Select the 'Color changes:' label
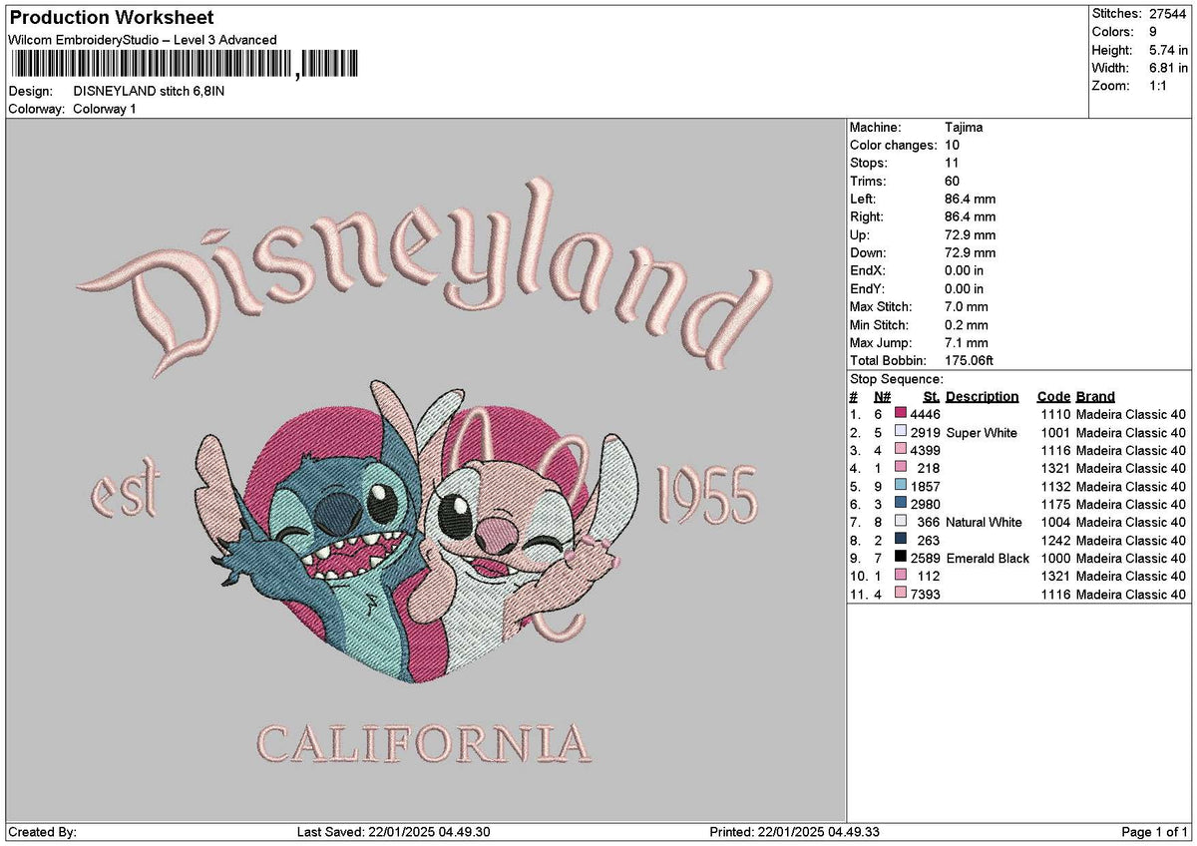This screenshot has width=1197, height=846. [x=893, y=146]
